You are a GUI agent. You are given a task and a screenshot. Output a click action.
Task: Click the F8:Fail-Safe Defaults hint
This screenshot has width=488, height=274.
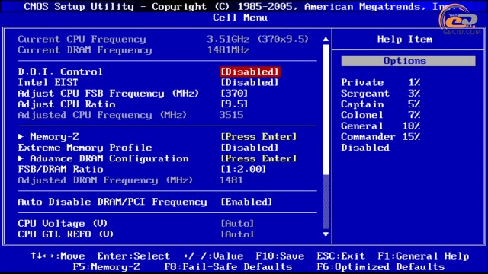point(229,267)
